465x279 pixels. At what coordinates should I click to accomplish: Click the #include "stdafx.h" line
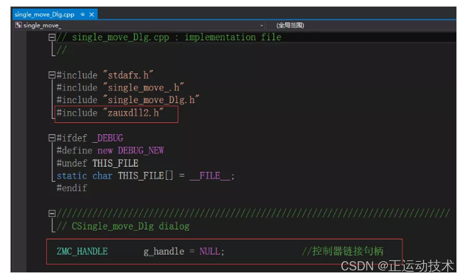tap(105, 75)
